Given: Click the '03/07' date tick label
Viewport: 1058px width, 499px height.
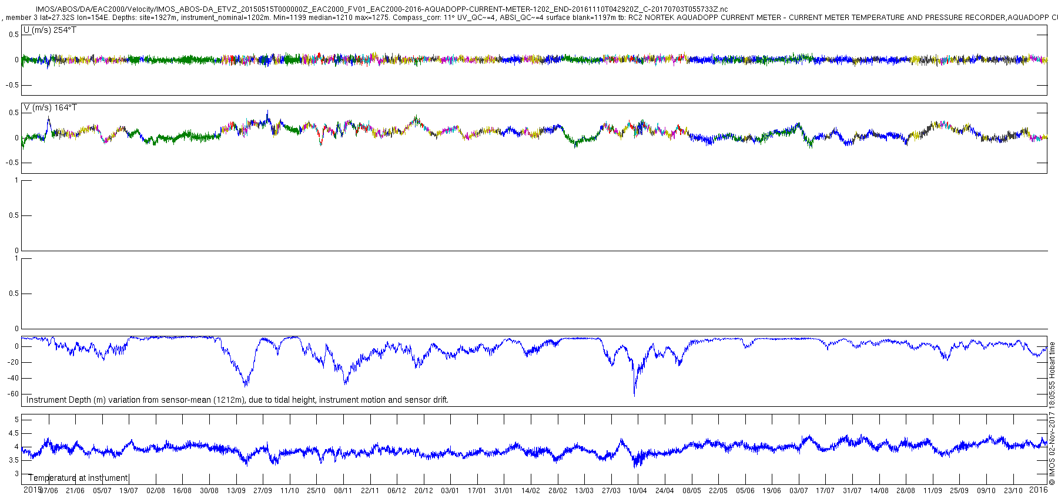Looking at the screenshot, I should 799,491.
